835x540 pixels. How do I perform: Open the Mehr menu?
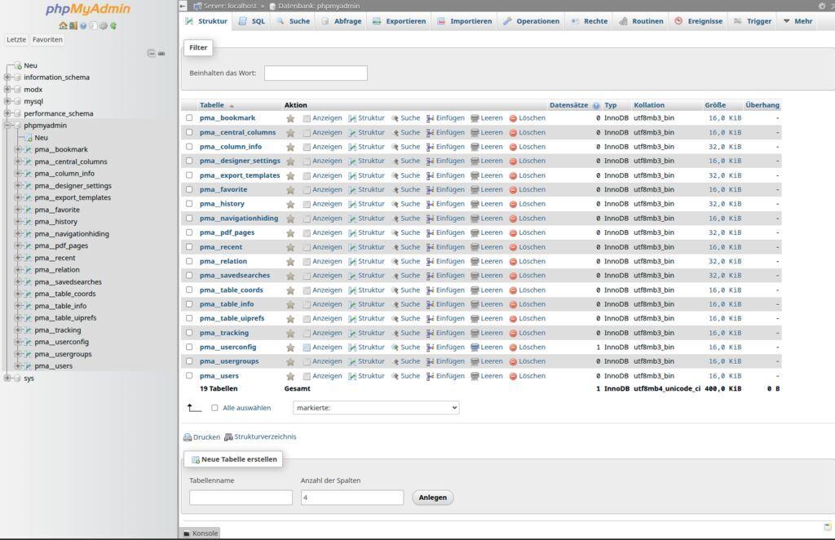[797, 20]
